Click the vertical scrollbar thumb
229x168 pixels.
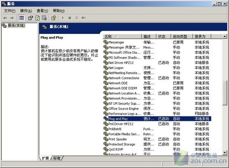tap(224, 93)
